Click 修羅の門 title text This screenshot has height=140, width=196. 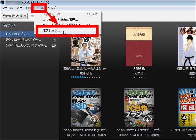tap(186, 69)
